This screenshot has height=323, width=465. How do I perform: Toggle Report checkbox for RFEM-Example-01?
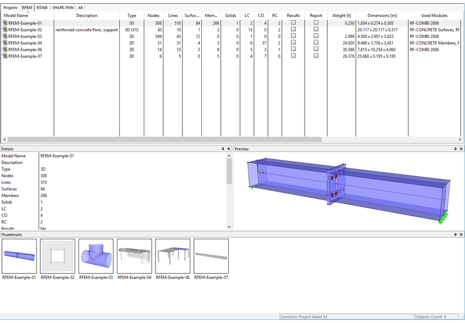(316, 23)
